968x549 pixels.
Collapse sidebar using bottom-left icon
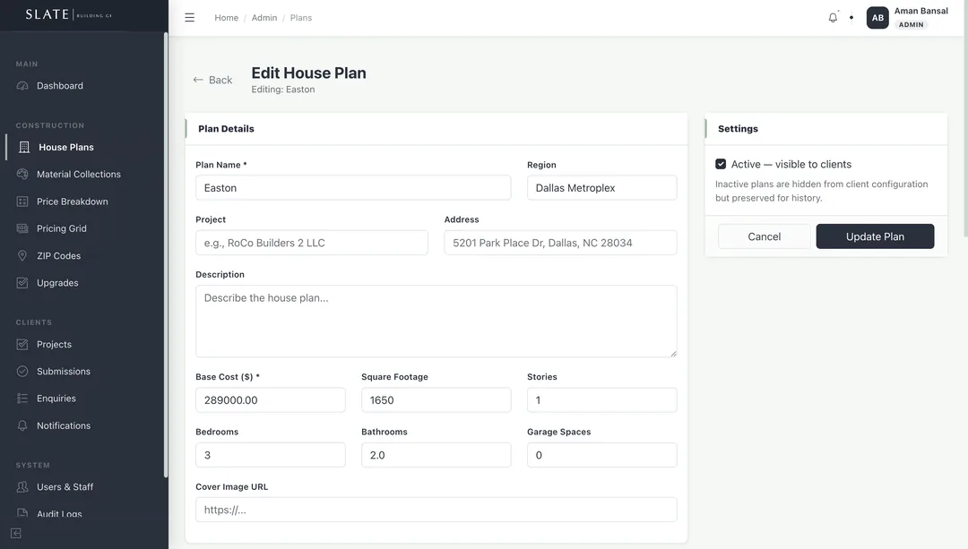tap(16, 533)
